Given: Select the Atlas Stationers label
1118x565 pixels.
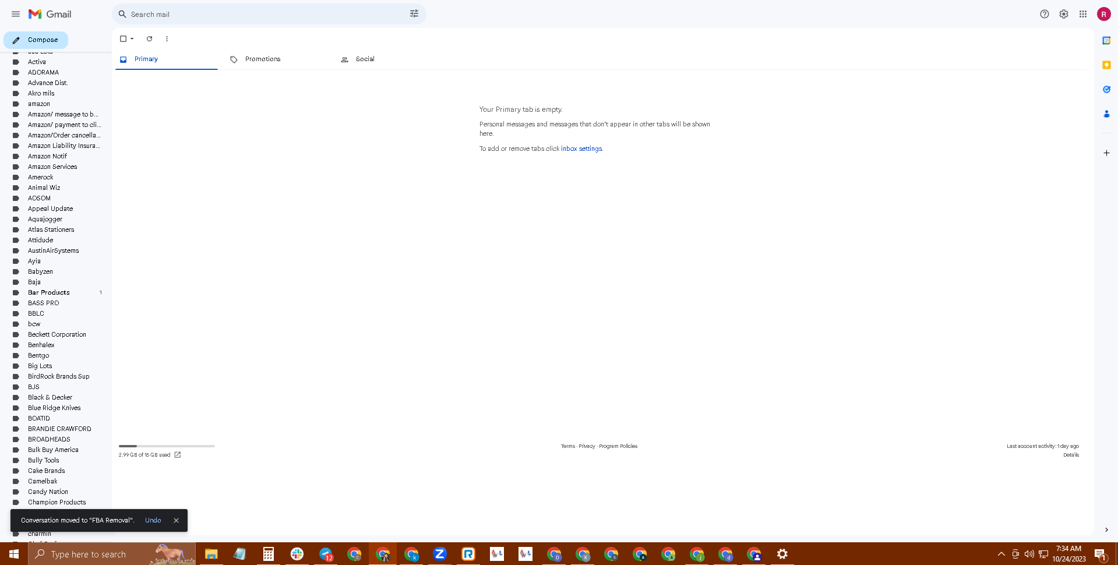Looking at the screenshot, I should click(51, 230).
